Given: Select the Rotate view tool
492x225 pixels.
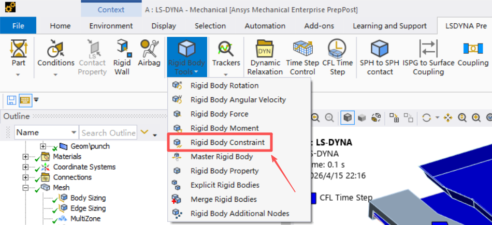Looking at the screenshot, I should point(426,117).
